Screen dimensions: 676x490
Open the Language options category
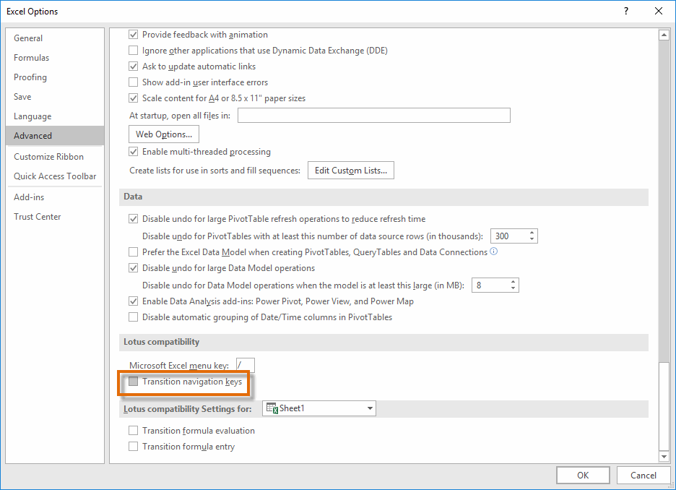(x=55, y=116)
